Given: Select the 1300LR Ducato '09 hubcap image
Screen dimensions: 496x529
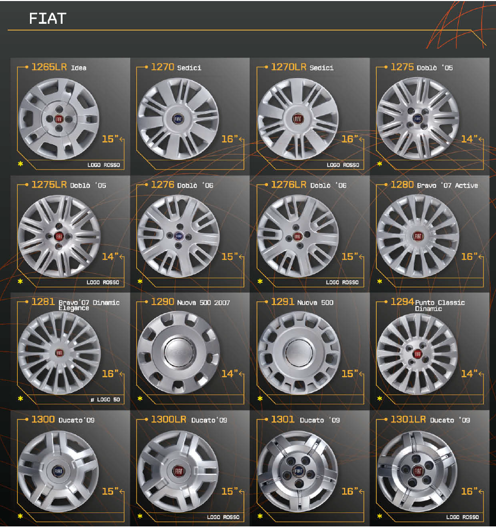Looking at the screenshot, I should 178,471.
